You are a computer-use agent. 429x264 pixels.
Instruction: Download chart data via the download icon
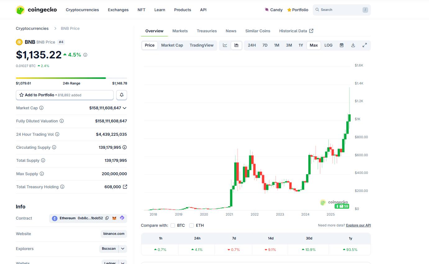(x=353, y=45)
